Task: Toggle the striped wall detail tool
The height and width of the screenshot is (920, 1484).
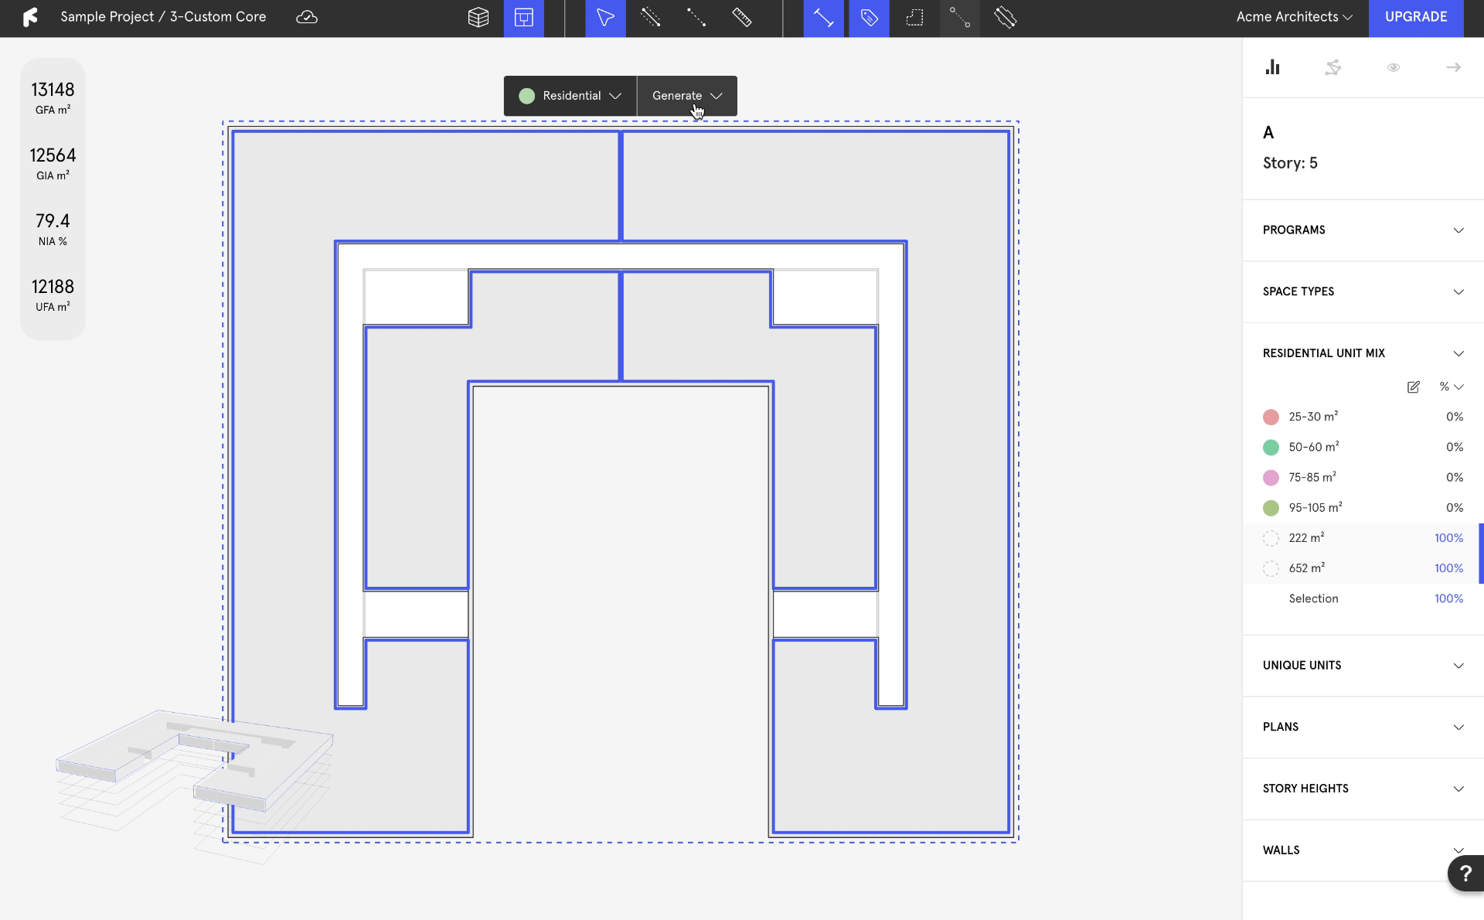Action: click(x=1006, y=17)
